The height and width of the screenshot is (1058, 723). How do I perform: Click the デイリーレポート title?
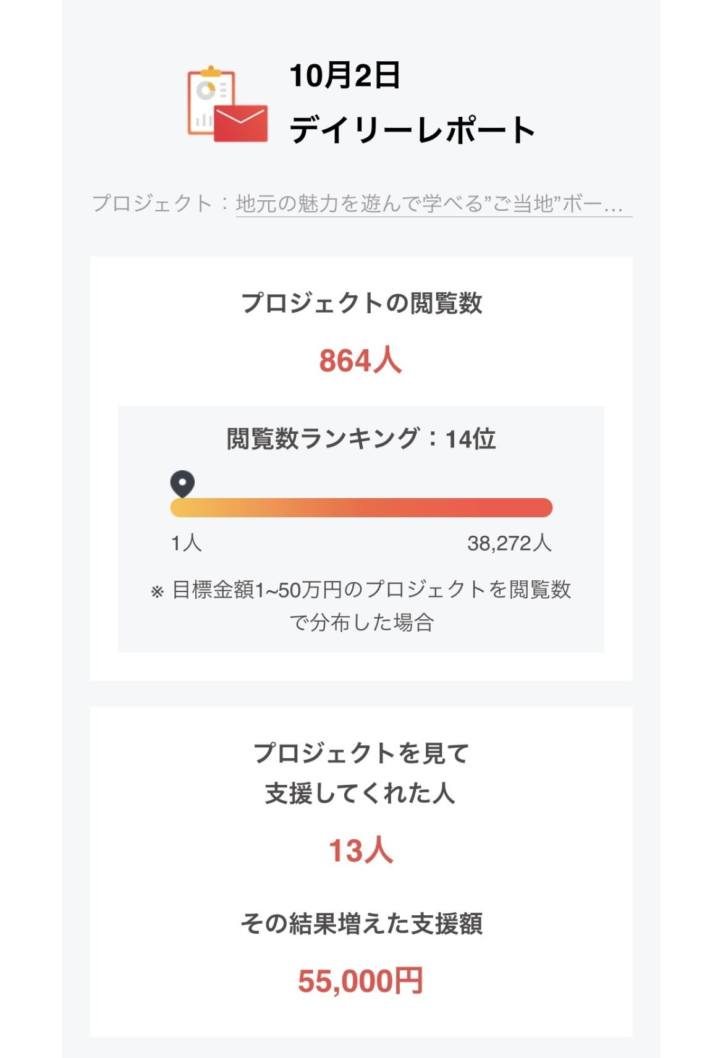click(x=412, y=130)
